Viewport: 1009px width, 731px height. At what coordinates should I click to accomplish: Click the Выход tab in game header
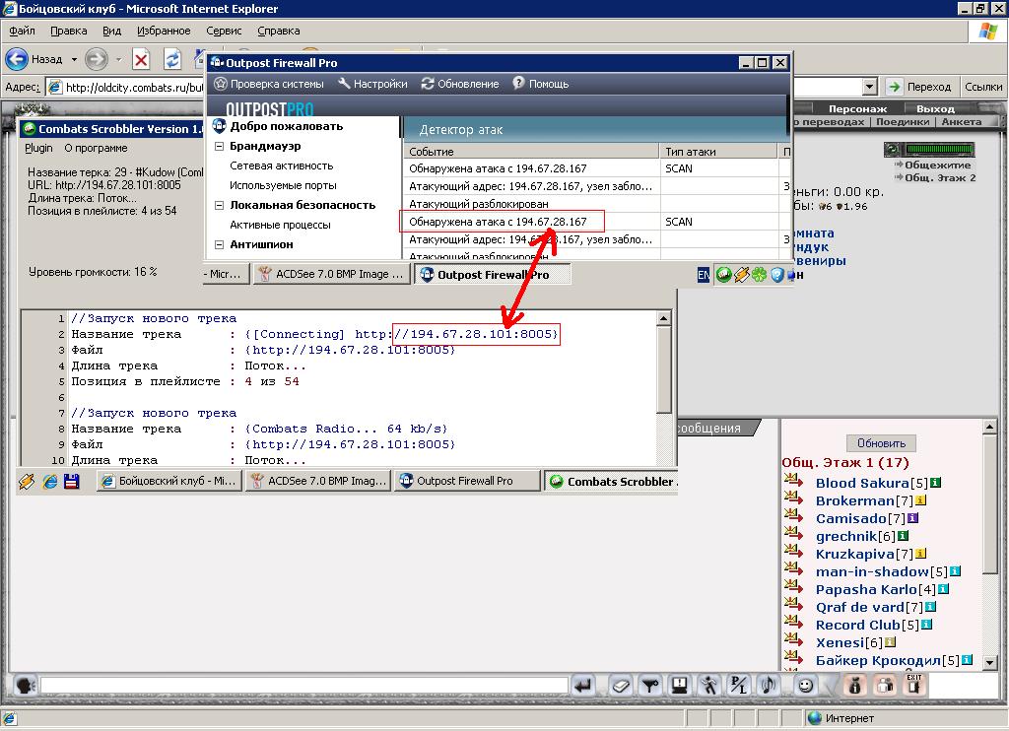tap(935, 108)
